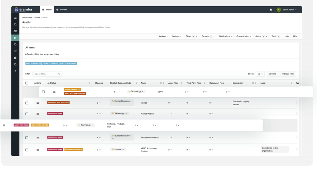317x171 pixels.
Task: Click the sort arrows on the Label column
Action: tap(291, 83)
